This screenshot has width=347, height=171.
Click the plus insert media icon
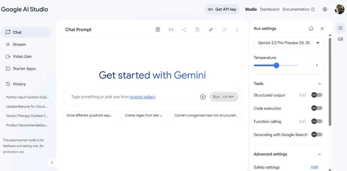pos(203,97)
